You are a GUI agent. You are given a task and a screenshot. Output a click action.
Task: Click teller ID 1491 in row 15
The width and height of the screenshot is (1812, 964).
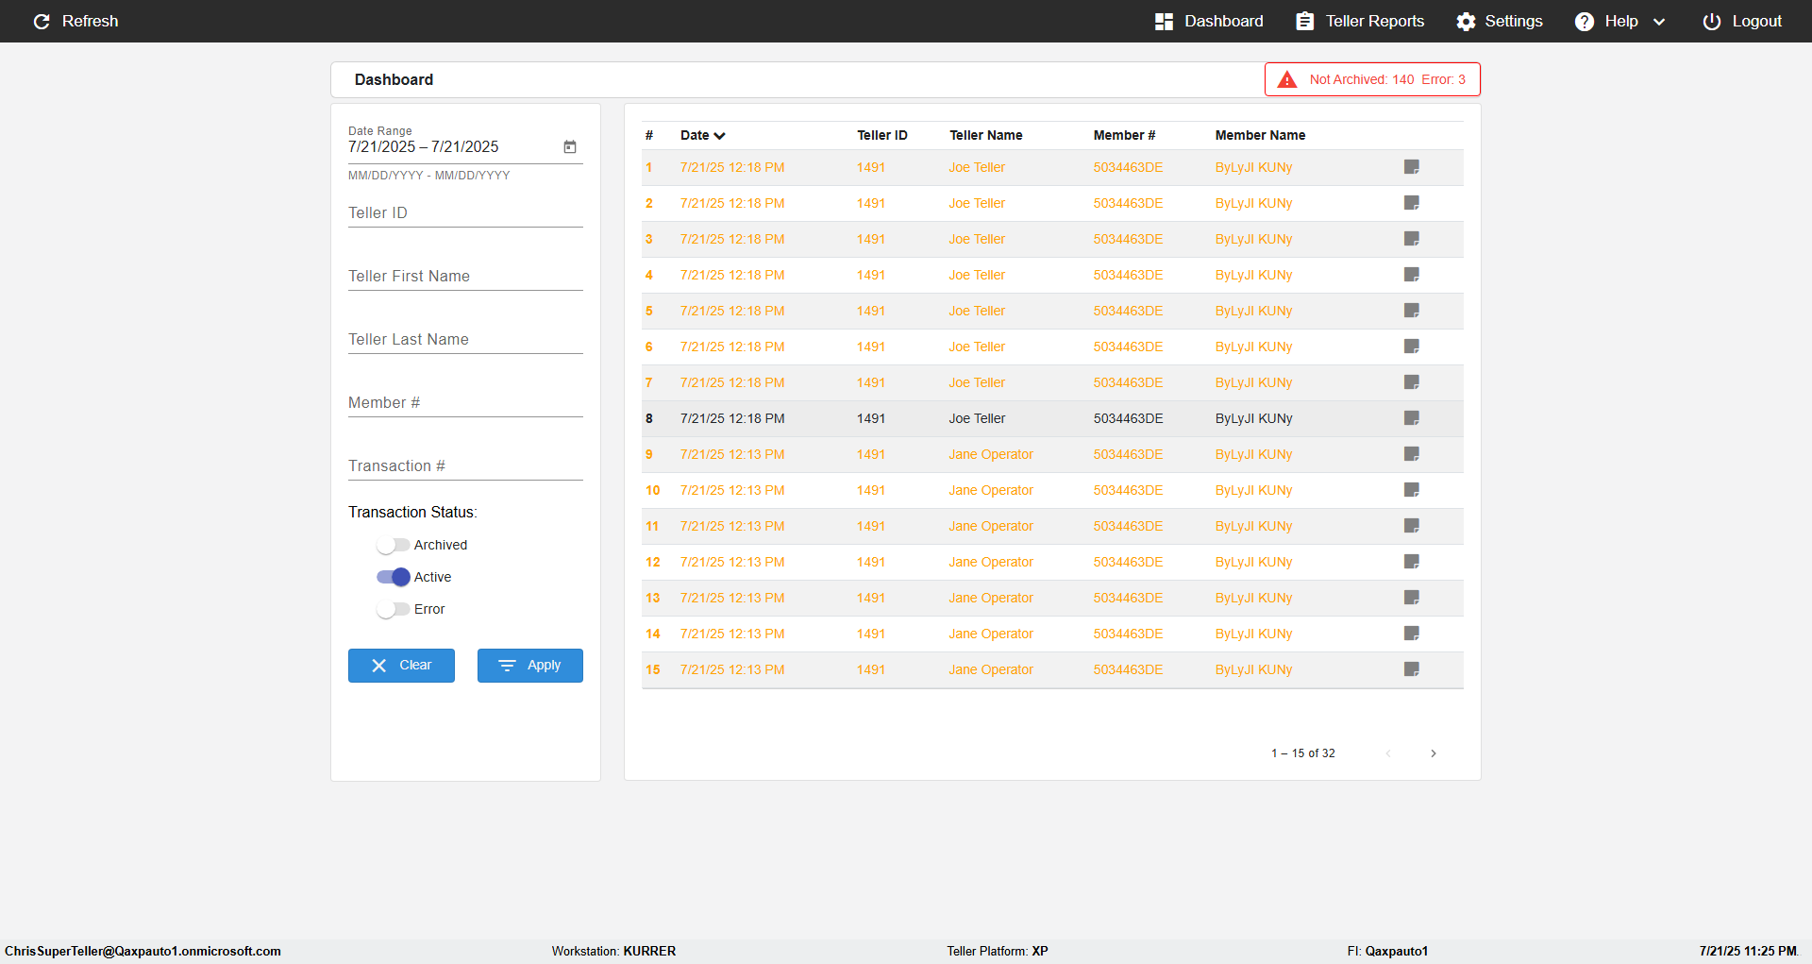click(x=871, y=669)
